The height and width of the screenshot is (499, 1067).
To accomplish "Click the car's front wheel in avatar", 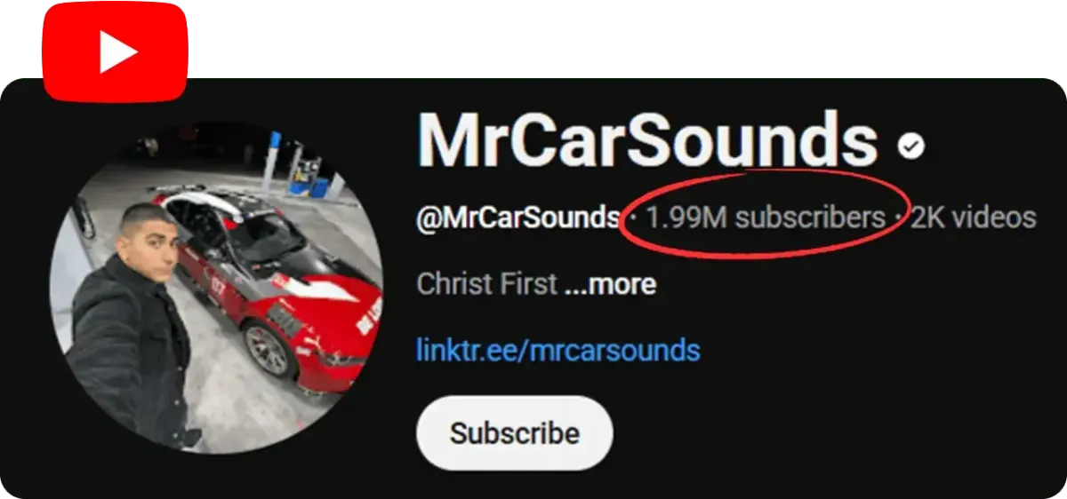I will click(266, 349).
